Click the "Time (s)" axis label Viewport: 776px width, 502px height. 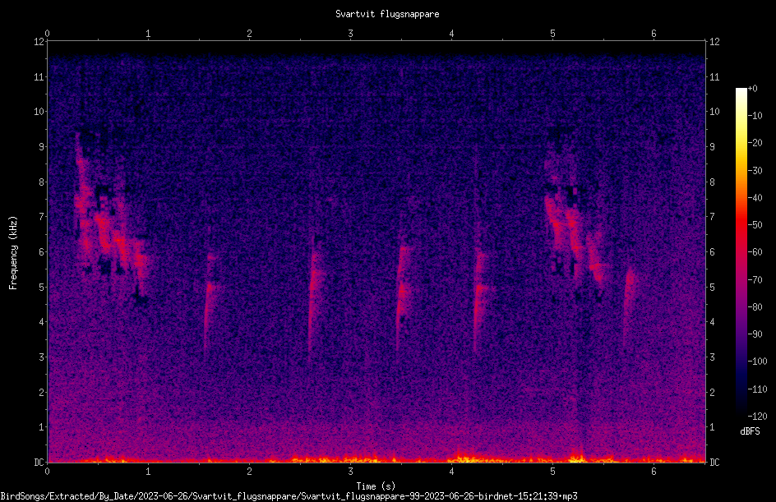[376, 486]
